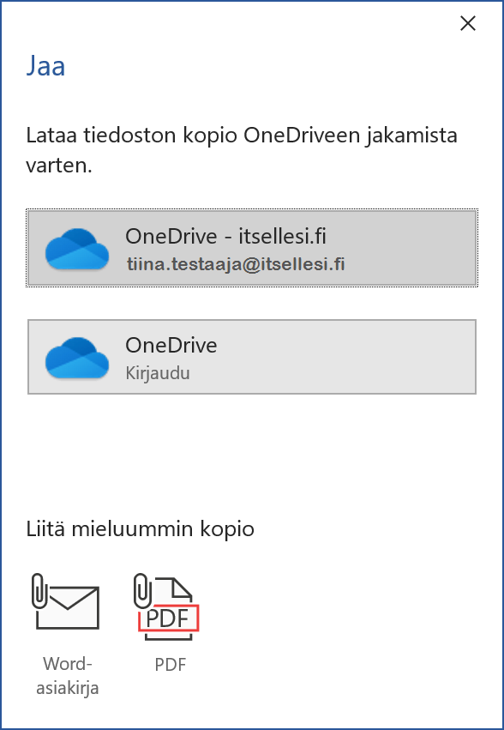The image size is (504, 730).
Task: Click the Kirjaudu sign-in text
Action: pyautogui.click(x=158, y=373)
